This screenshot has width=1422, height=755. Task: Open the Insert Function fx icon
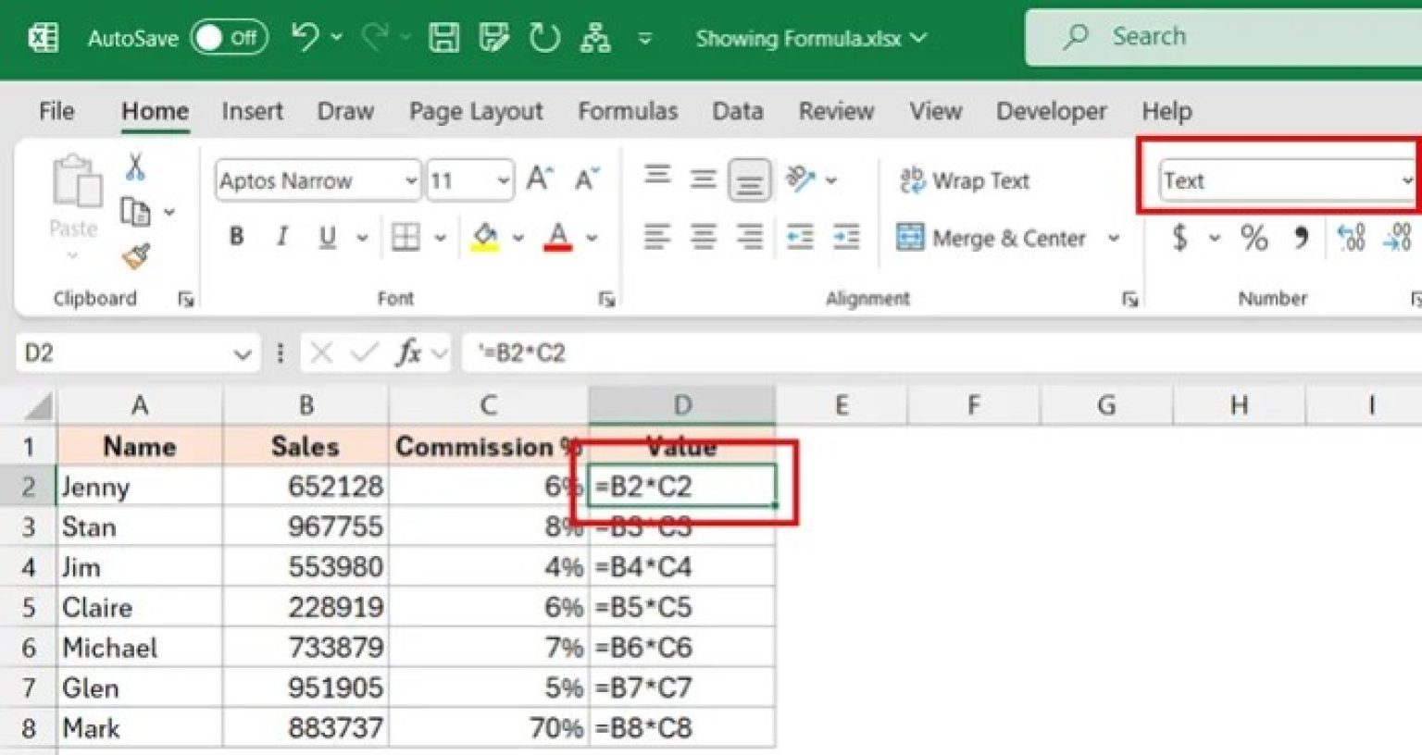pos(408,353)
